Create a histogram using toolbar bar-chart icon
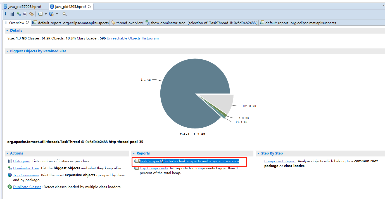Screen dimensions: 385x199 (12, 14)
